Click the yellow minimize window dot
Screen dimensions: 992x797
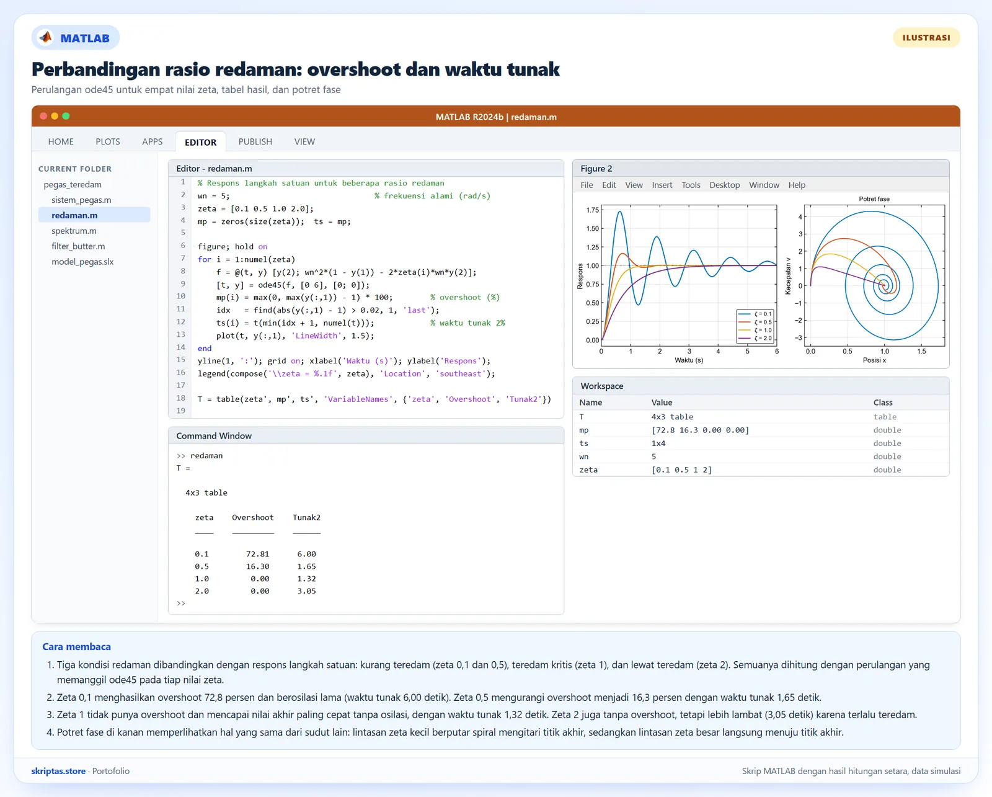(55, 116)
